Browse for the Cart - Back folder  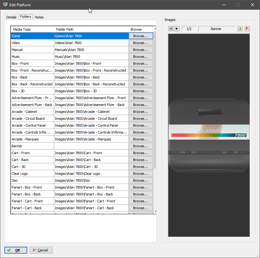click(x=141, y=160)
